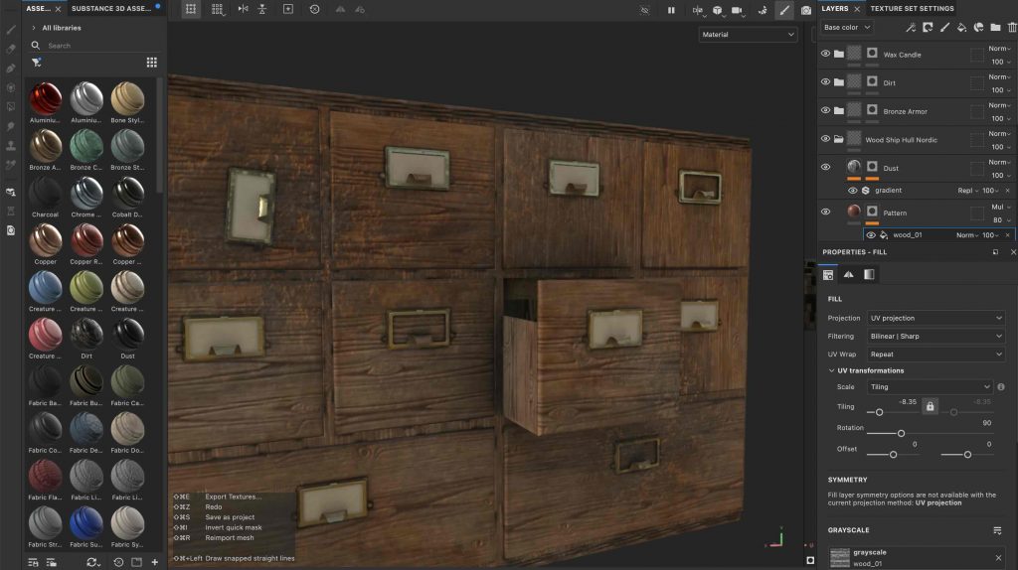Collapse the UV transformations section
1018x570 pixels.
coord(831,370)
